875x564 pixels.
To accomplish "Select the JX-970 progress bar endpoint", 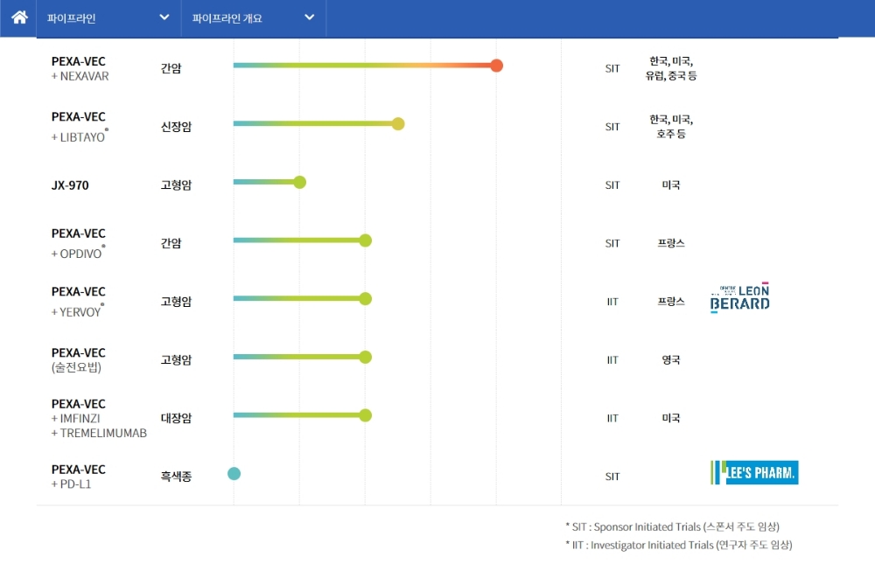I will (x=299, y=183).
